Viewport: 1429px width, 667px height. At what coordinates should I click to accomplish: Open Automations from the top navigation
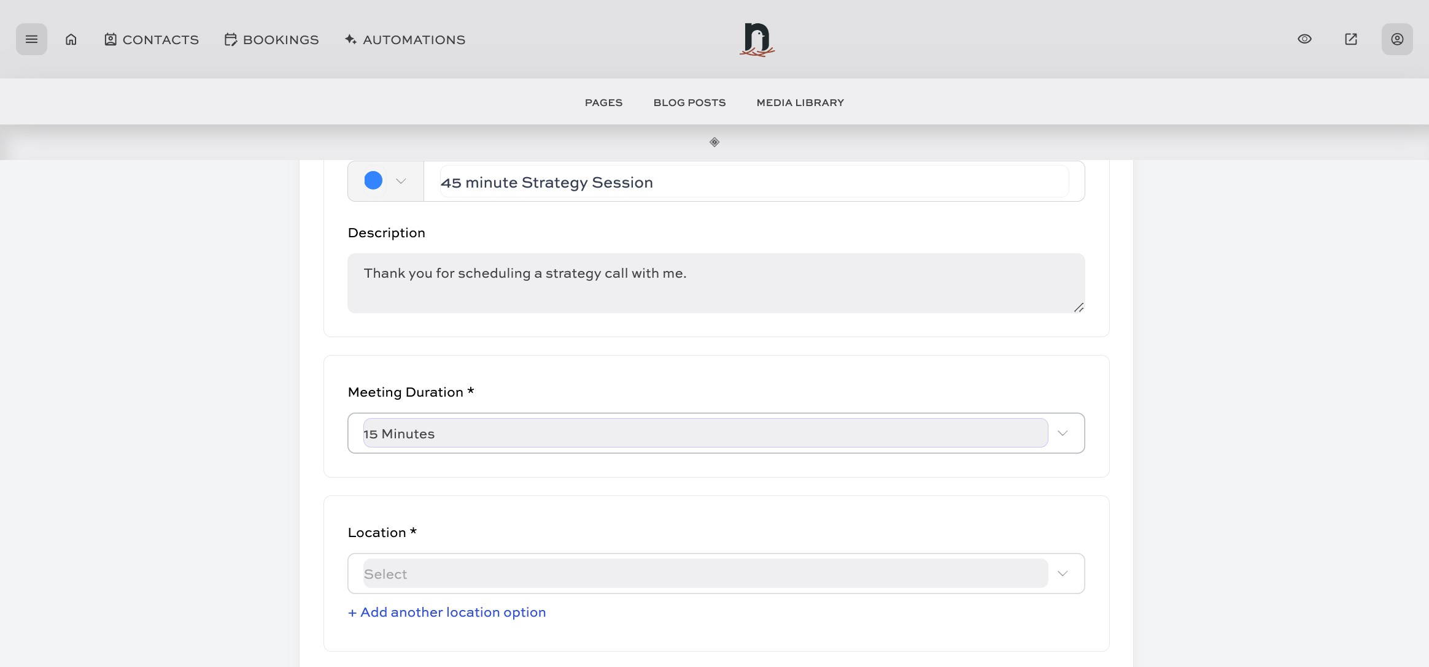pyautogui.click(x=405, y=40)
